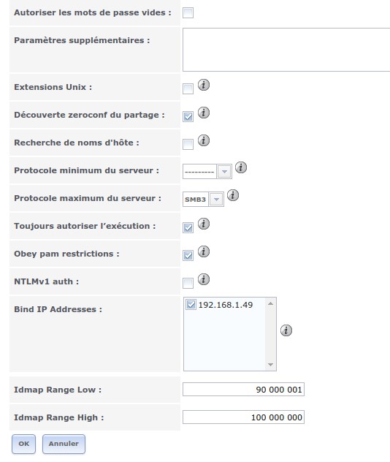Focus the Idmap Range Low field
The width and height of the screenshot is (390, 462).
(243, 390)
